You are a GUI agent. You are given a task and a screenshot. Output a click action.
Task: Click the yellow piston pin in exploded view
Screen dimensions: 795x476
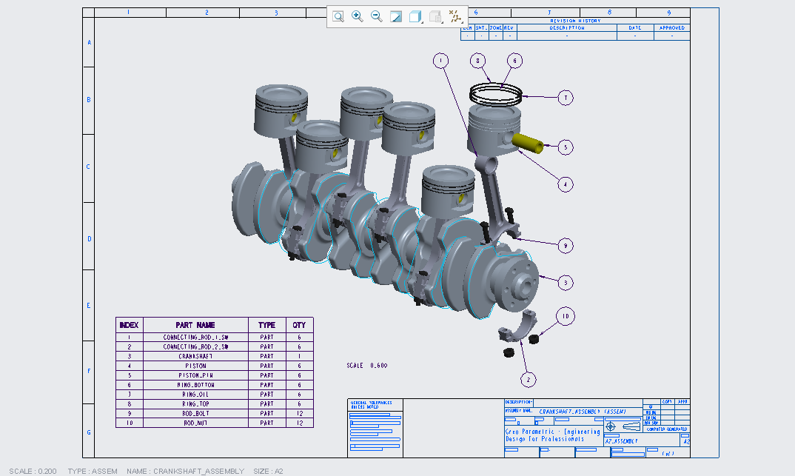[529, 144]
